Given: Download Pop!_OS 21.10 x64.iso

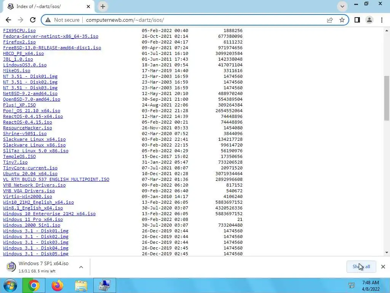Looking at the screenshot, I should pyautogui.click(x=32, y=111).
